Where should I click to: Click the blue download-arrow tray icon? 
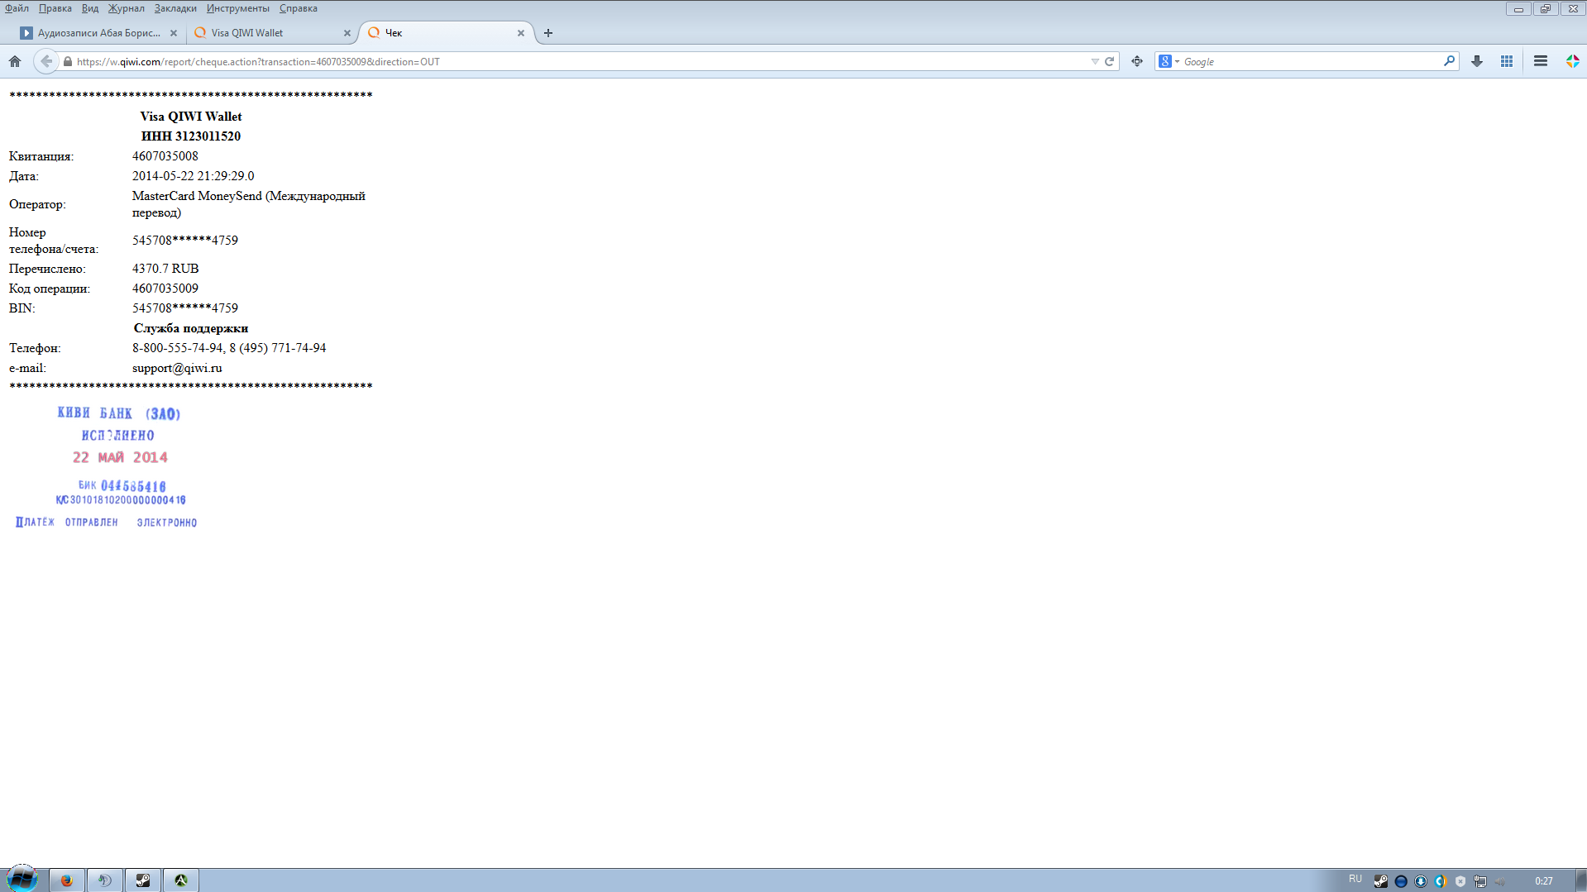click(x=1421, y=881)
